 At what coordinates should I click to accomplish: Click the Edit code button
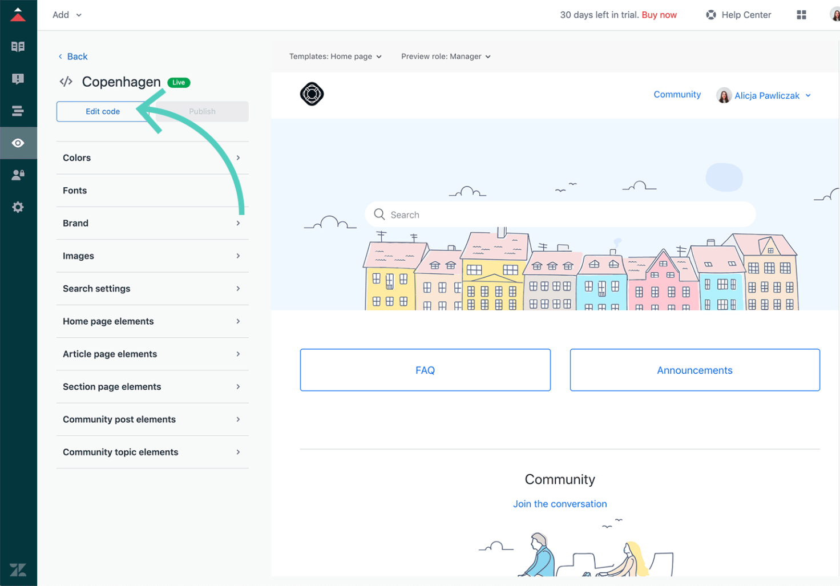103,111
